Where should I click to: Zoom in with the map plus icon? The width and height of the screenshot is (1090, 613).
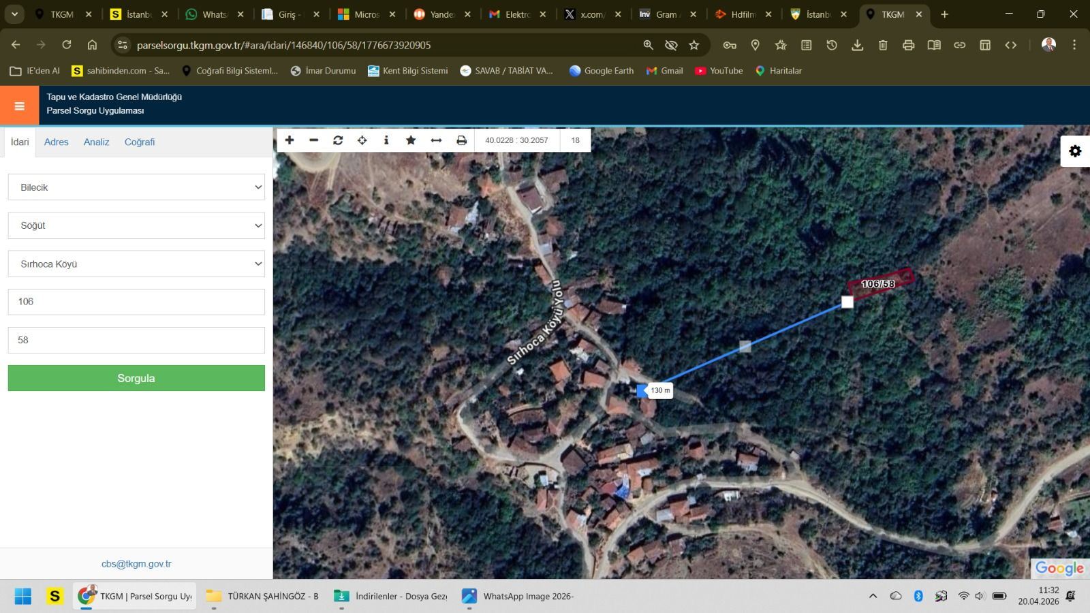point(290,140)
